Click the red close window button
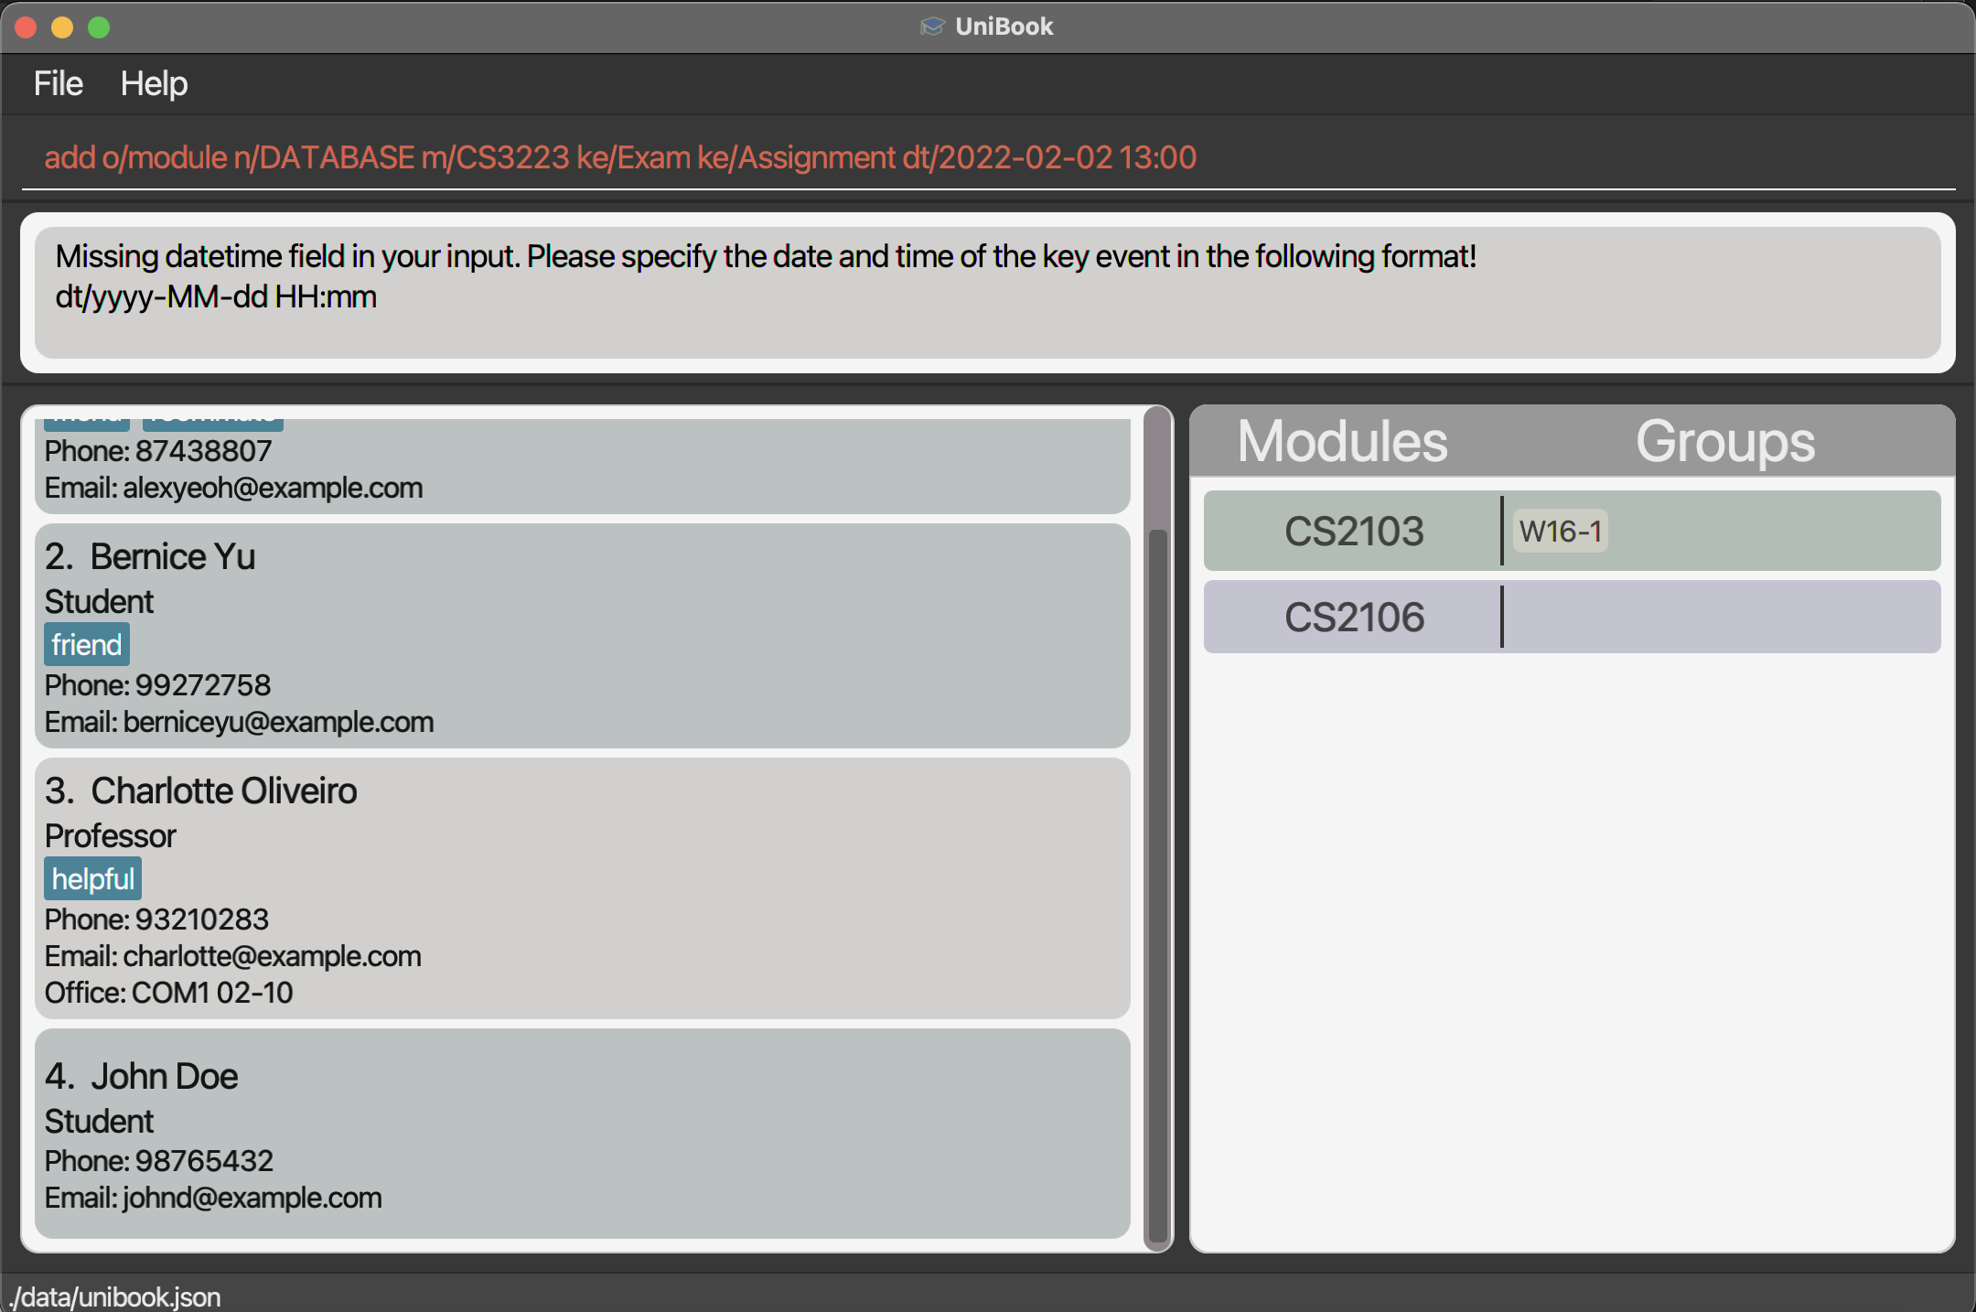 pos(26,27)
